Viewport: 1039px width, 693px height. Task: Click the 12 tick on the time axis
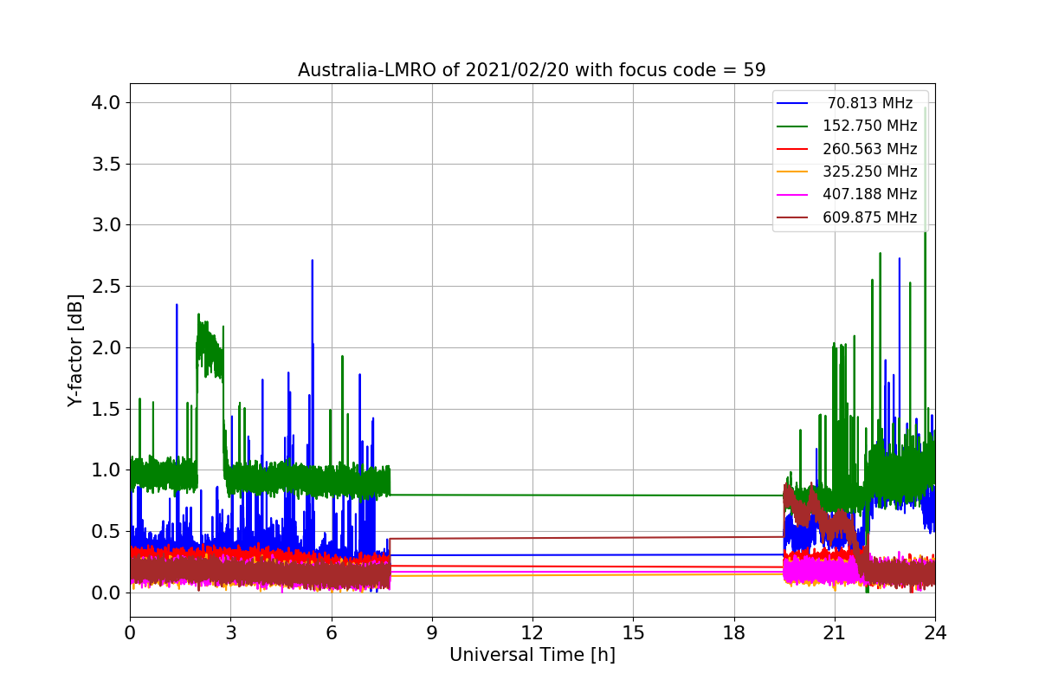[x=532, y=633]
